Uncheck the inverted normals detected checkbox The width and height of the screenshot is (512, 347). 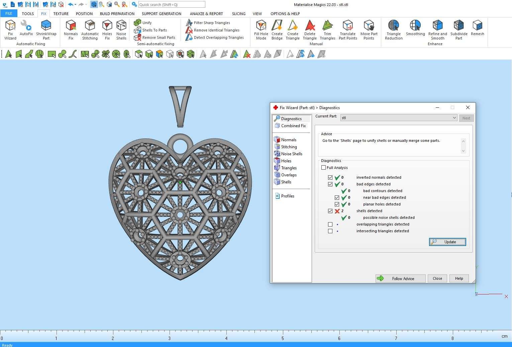(x=330, y=178)
